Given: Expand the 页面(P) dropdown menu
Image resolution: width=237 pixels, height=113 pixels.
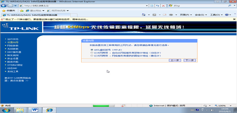Looking at the screenshot, I should pos(186,15).
